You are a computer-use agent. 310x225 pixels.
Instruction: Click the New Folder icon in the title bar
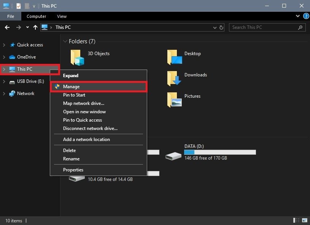(27, 6)
